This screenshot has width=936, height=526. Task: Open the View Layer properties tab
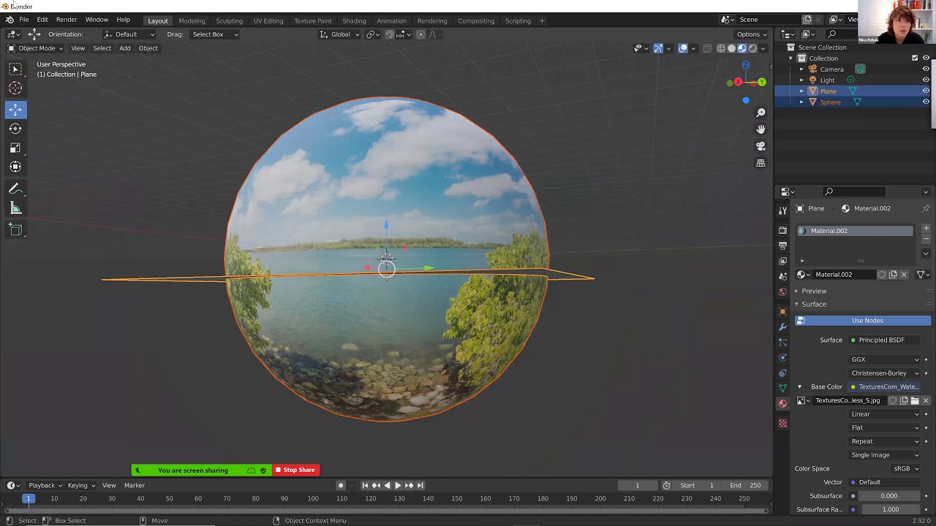(x=782, y=261)
